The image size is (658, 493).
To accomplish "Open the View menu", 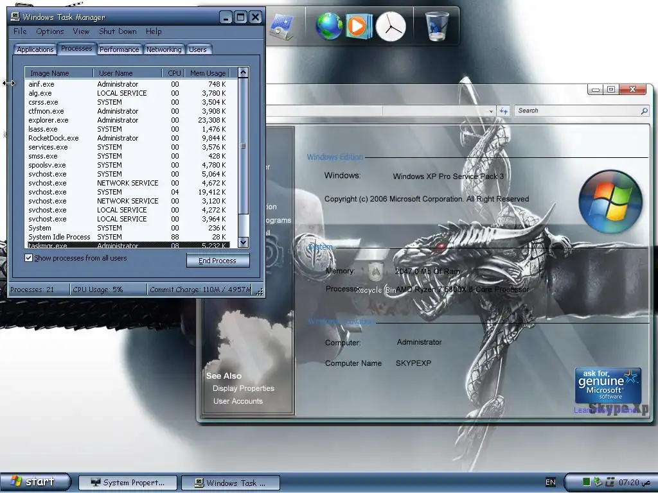I will tap(81, 31).
